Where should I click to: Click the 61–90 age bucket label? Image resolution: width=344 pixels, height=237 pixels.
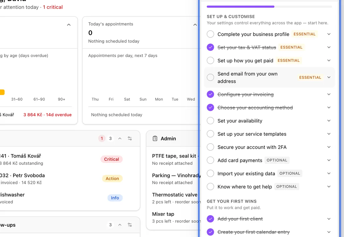(39, 99)
